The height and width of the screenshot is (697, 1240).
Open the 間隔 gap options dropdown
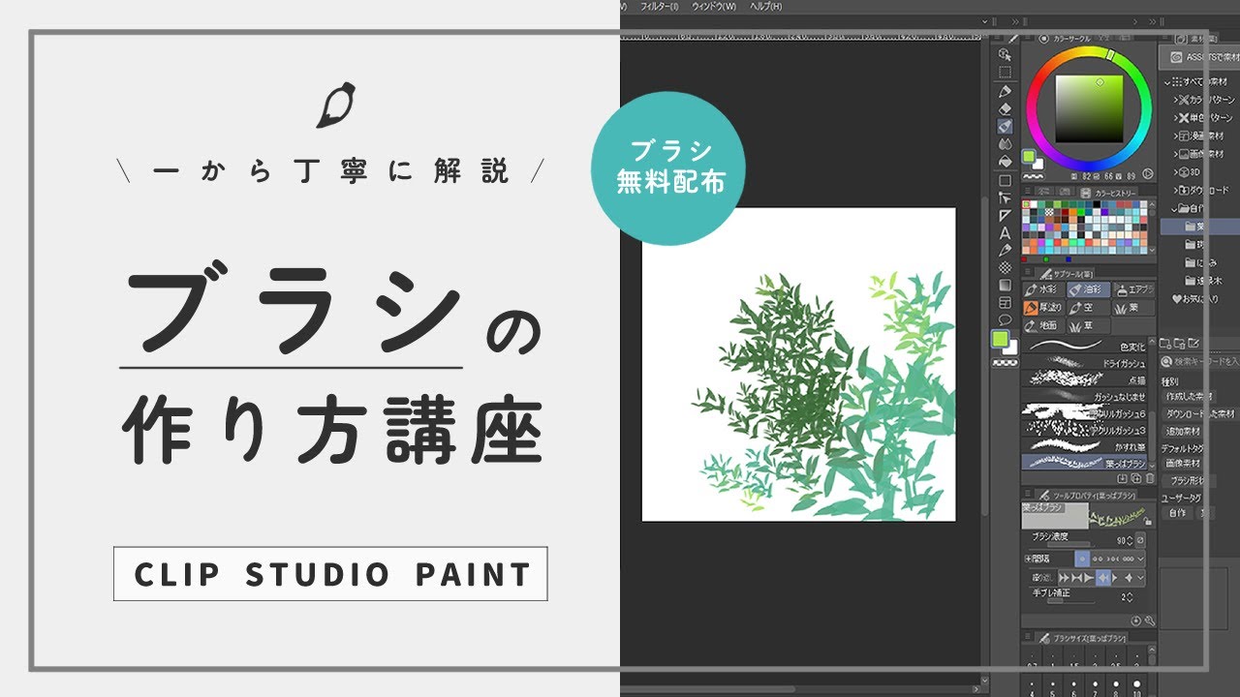pos(1141,559)
